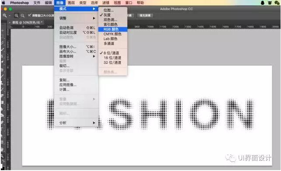The width and height of the screenshot is (281, 171).
Task: Select 32 位/通道 bit depth
Action: 113,63
